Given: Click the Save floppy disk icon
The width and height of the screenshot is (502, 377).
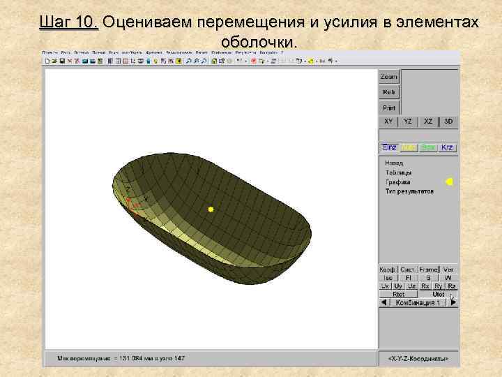Looking at the screenshot, I should coord(62,61).
